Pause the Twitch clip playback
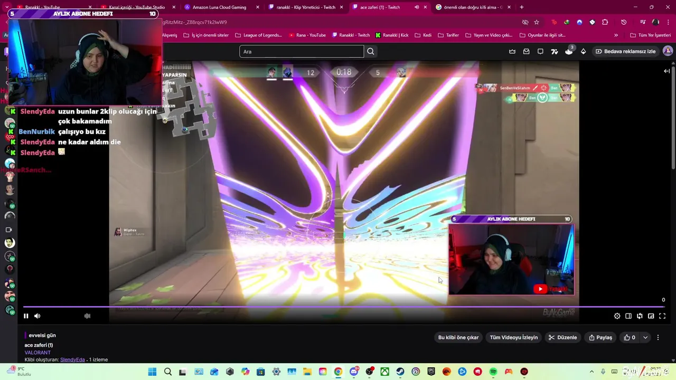The height and width of the screenshot is (380, 676). click(26, 316)
